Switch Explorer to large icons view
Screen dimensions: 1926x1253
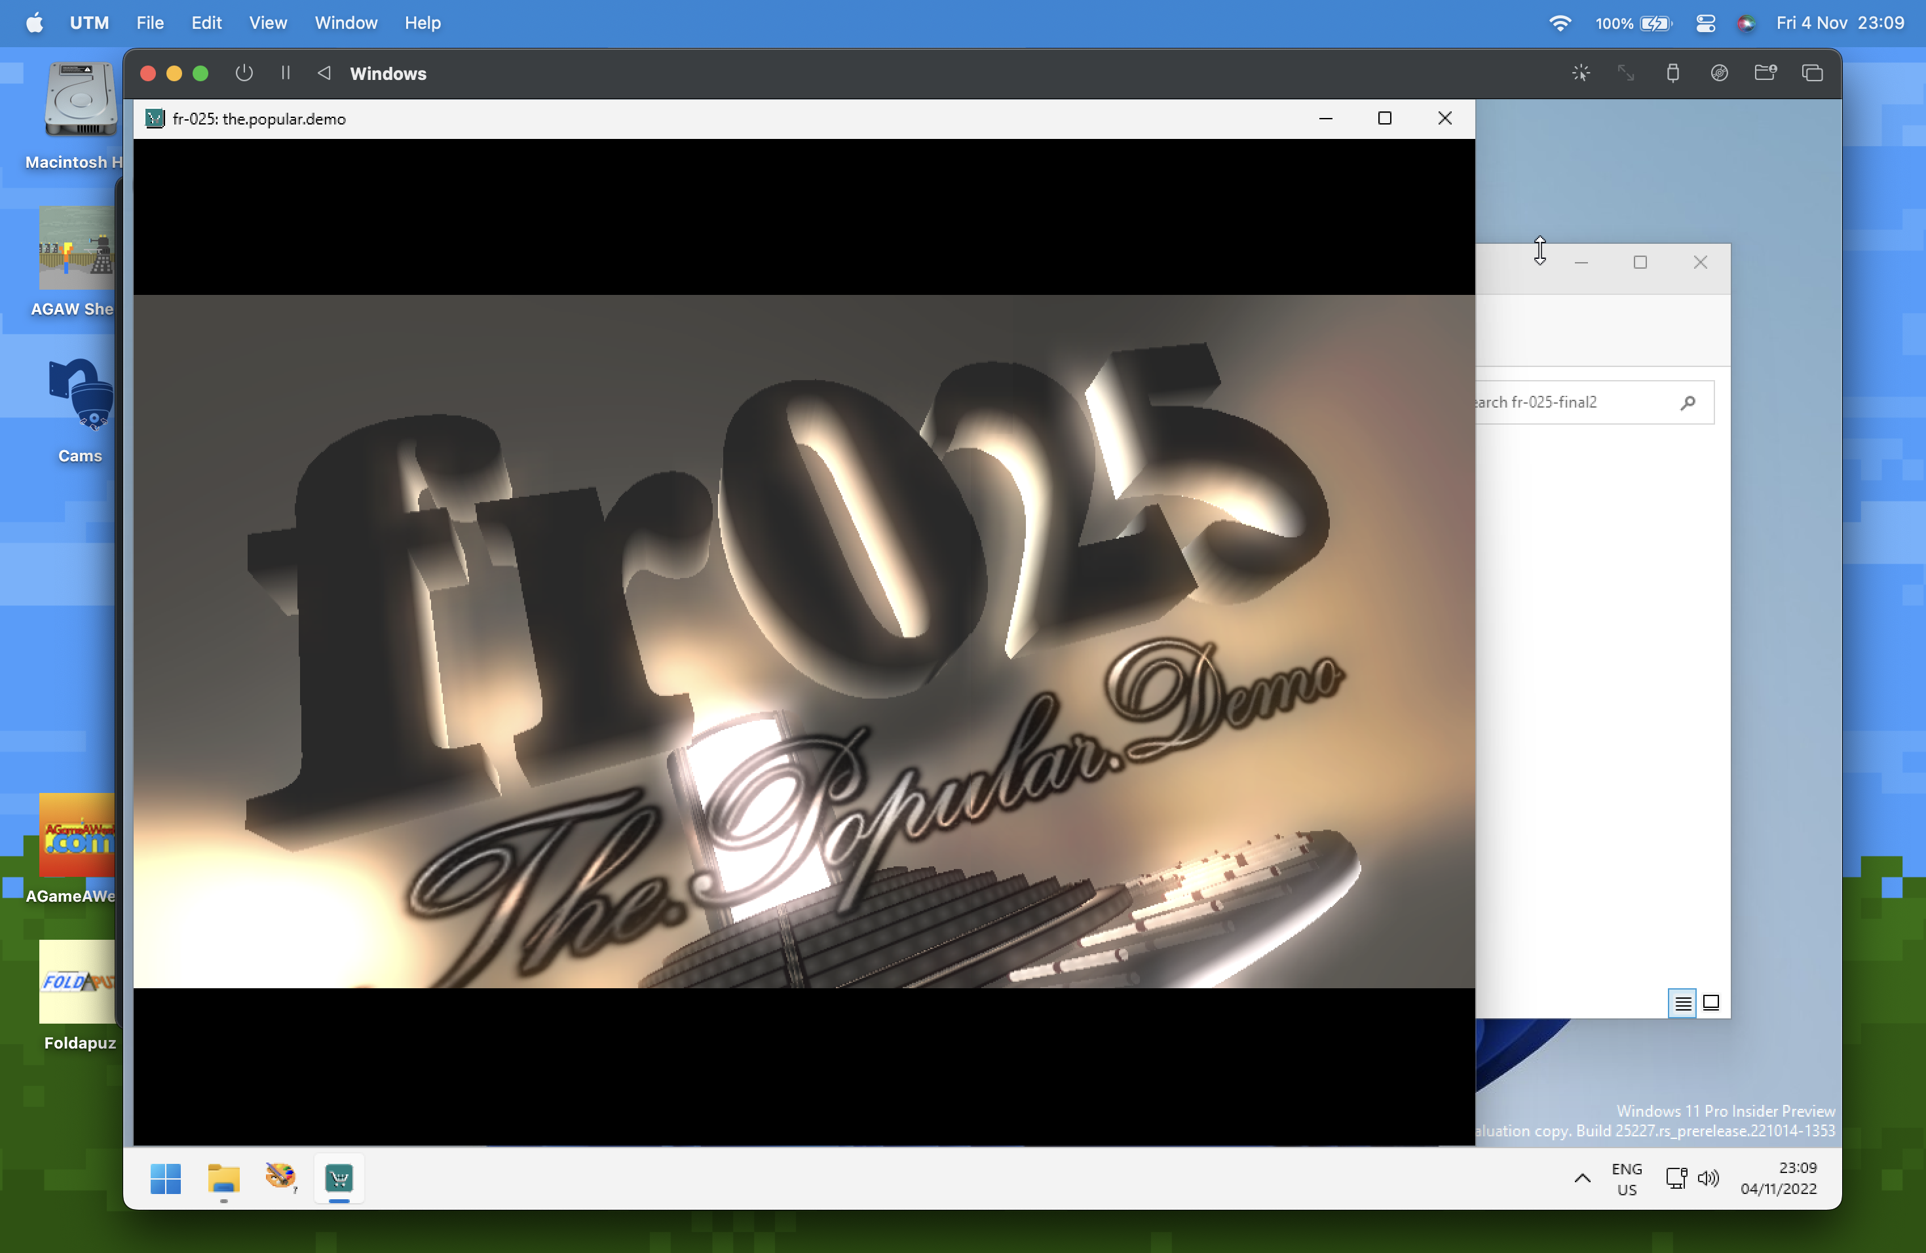tap(1710, 1003)
